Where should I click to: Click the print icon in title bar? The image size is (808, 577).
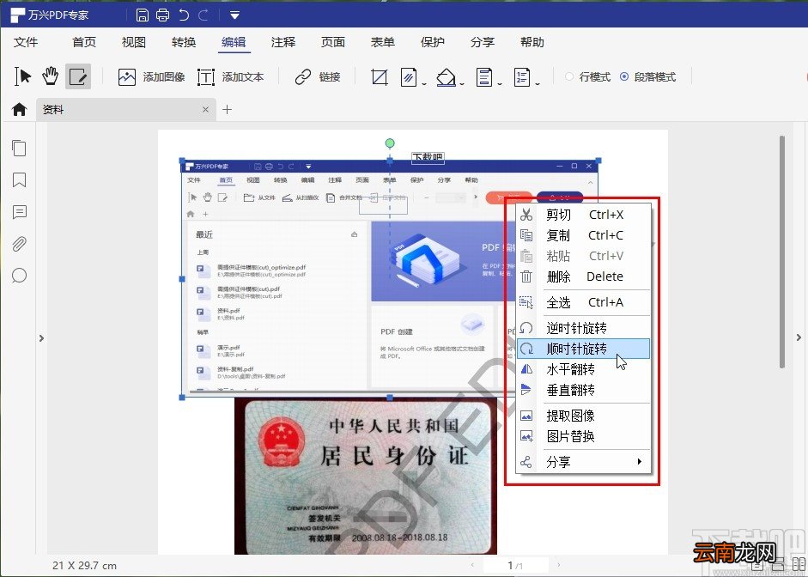coord(163,15)
